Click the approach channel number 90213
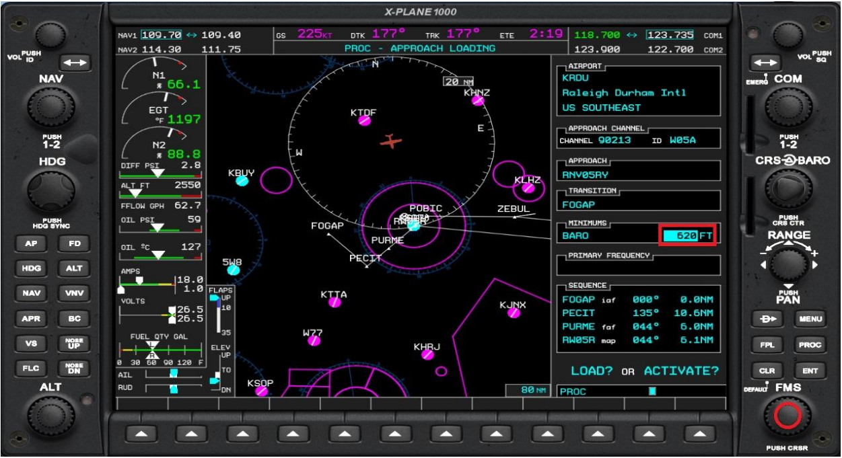 [616, 141]
